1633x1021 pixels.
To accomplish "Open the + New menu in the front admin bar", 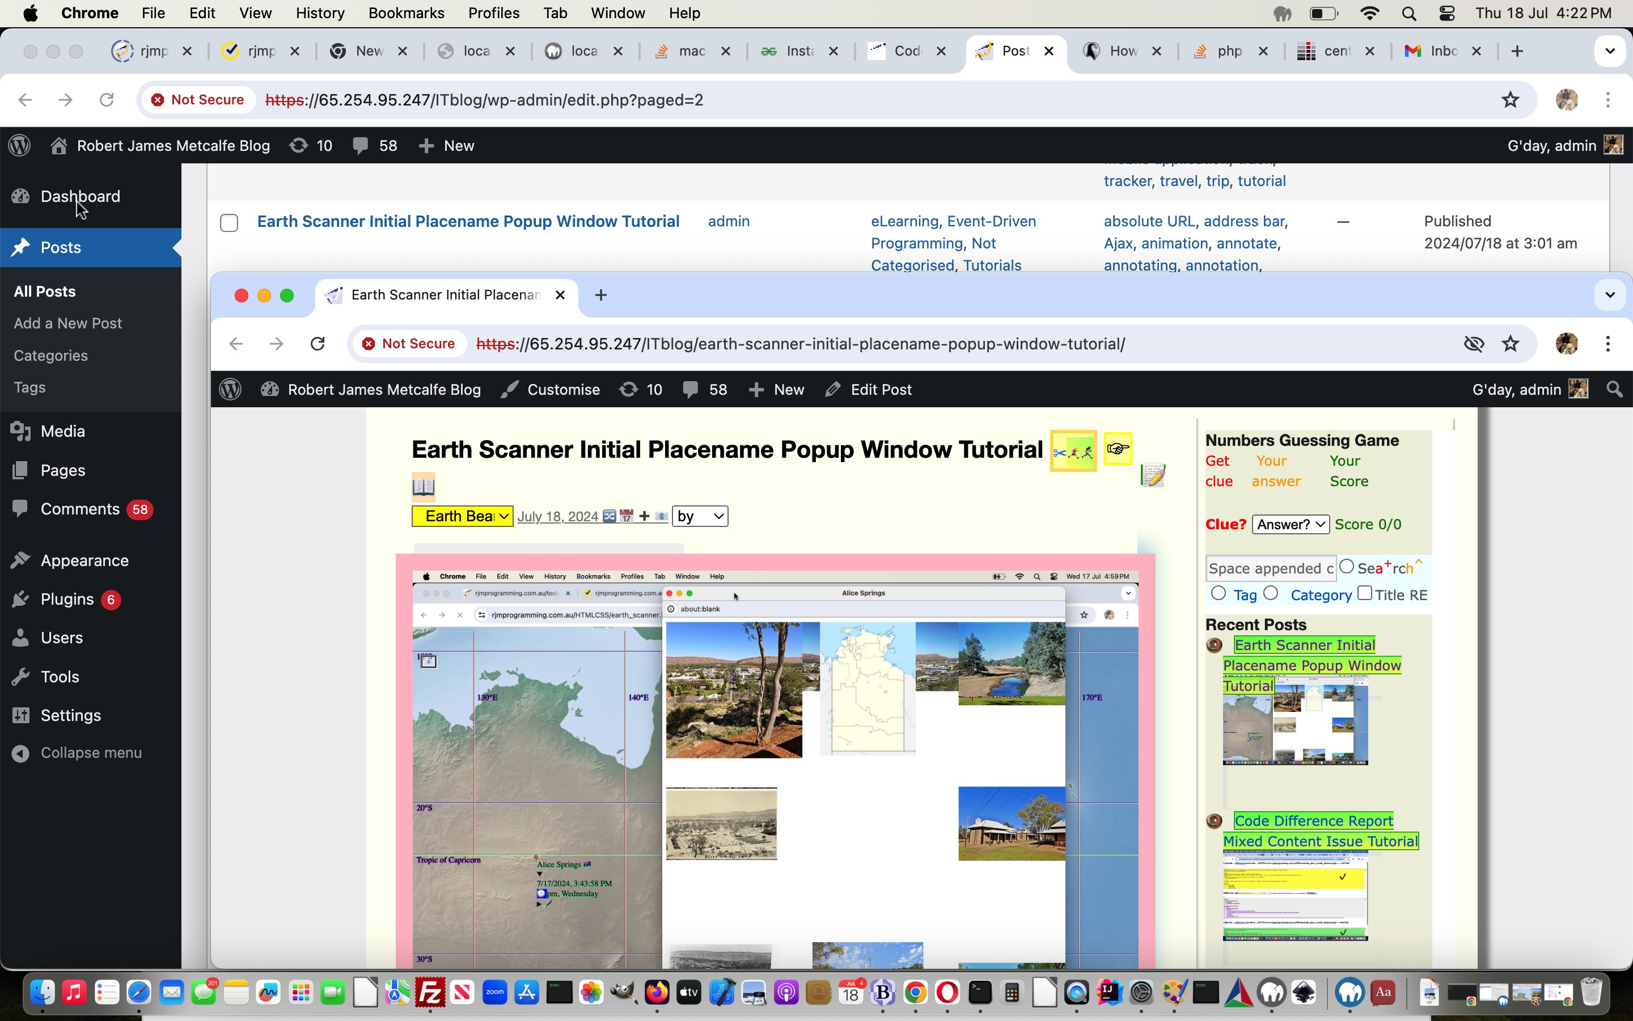I will coord(777,390).
